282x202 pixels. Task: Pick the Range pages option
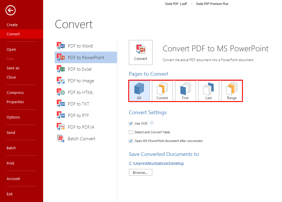tap(232, 91)
